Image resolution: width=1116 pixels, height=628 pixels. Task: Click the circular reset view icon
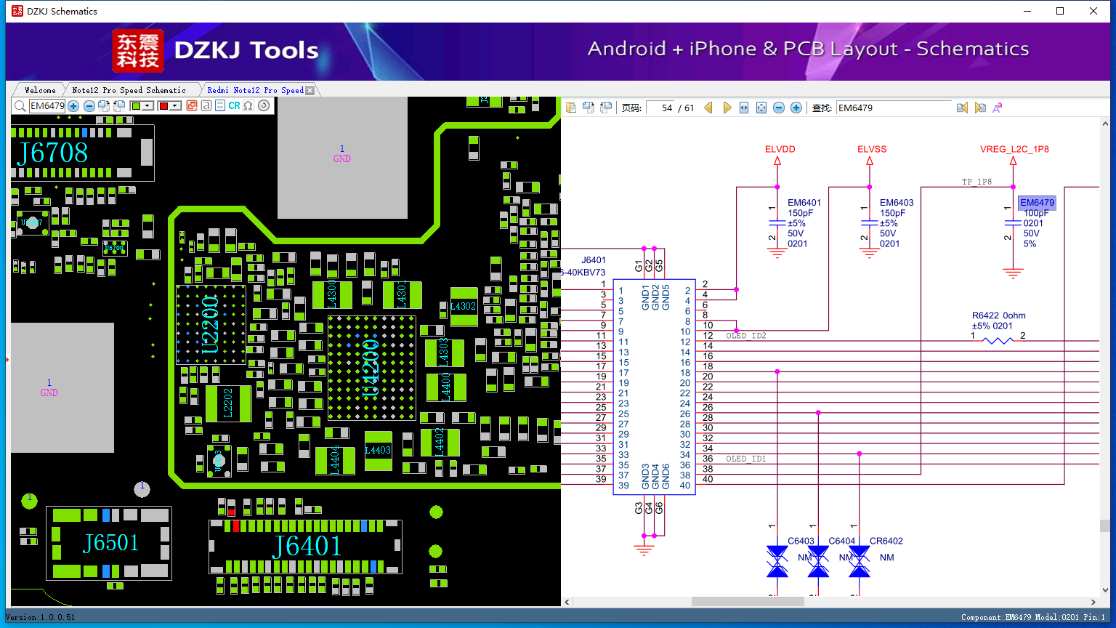click(264, 106)
